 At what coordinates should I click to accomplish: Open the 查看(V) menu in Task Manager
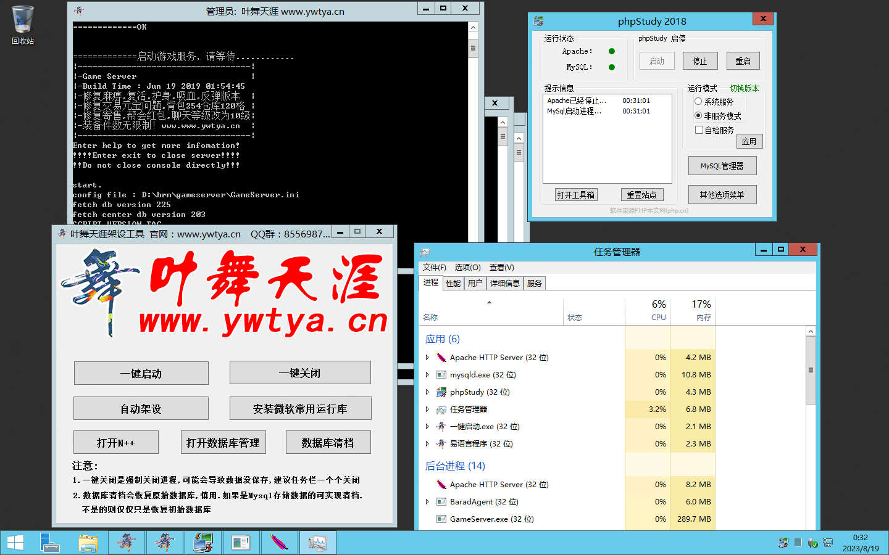[501, 267]
